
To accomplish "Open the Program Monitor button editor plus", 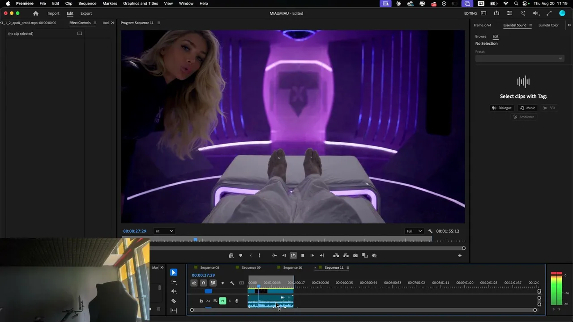I will click(460, 255).
